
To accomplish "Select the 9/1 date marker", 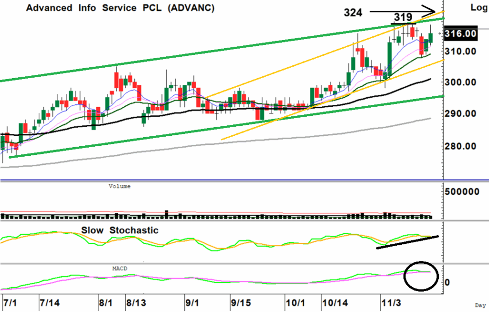I will (x=192, y=303).
